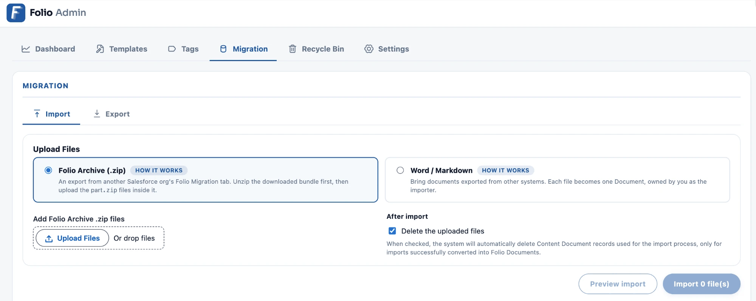Click the MIGRATION section heading
756x301 pixels.
[45, 86]
